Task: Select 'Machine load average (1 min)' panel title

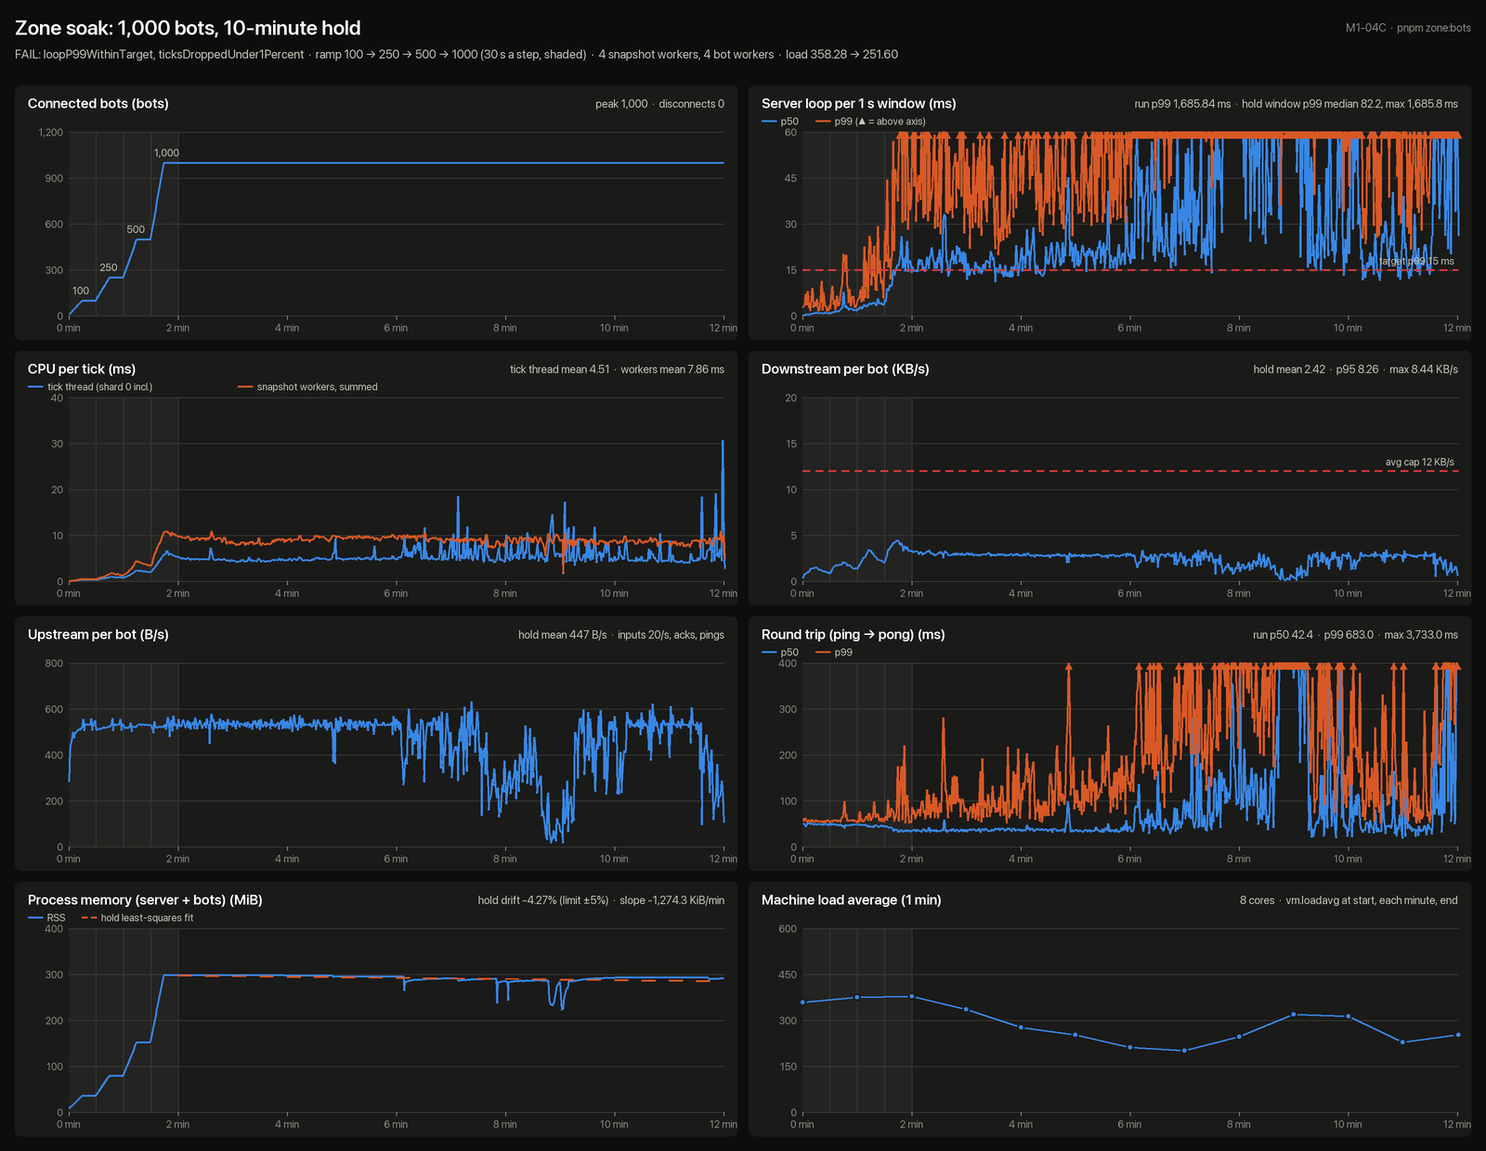Action: 852,900
